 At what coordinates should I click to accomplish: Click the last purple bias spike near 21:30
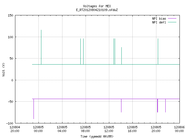pos(165,105)
